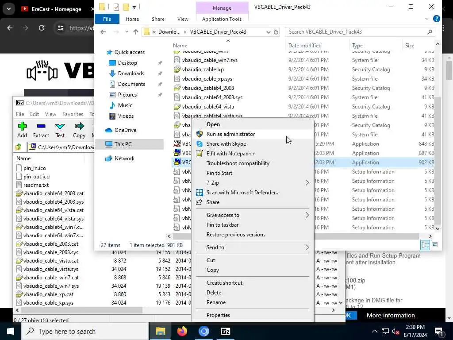Click Explorer back arrow
This screenshot has height=340, width=453.
(x=103, y=32)
